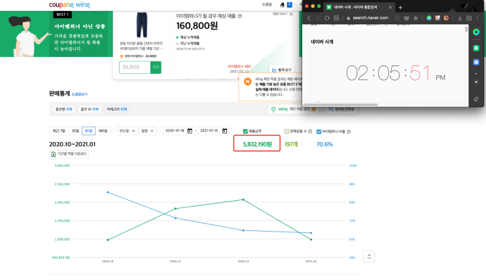Select the 최근 7일 period option

click(x=59, y=131)
